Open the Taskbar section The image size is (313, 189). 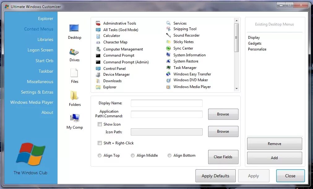tap(46, 71)
